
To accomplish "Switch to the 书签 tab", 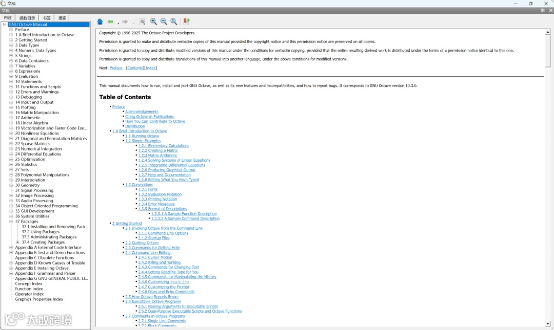I will point(47,17).
